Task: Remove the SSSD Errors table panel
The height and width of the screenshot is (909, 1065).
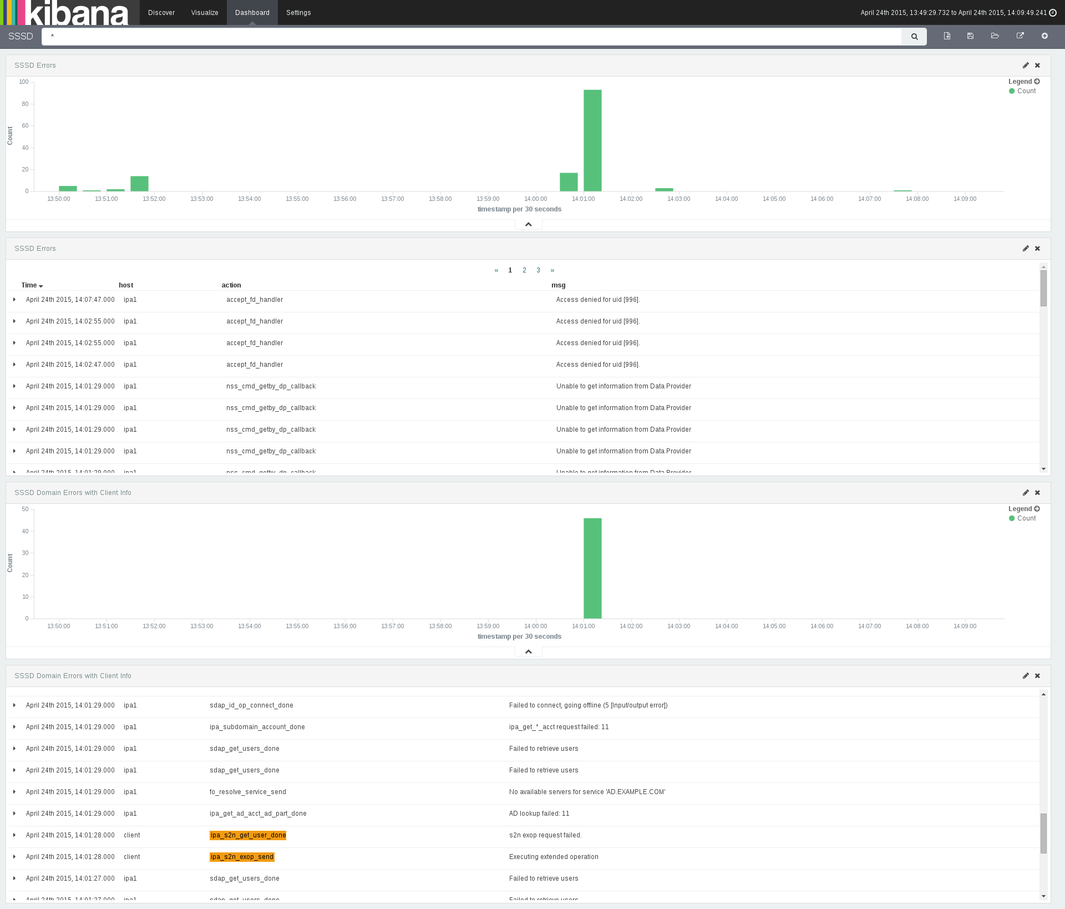Action: 1037,249
